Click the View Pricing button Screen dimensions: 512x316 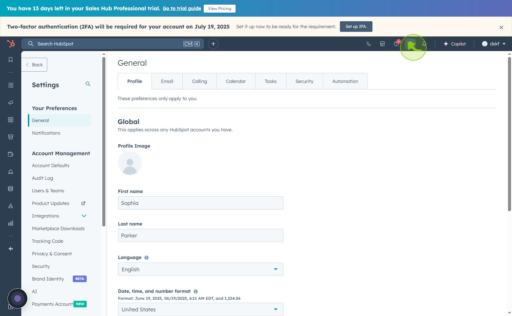coord(220,9)
